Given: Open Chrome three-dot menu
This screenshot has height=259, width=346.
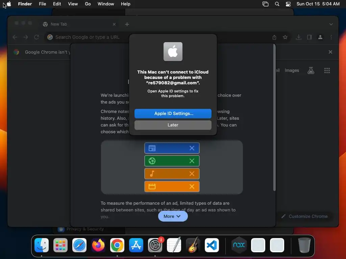Looking at the screenshot, I should (x=331, y=37).
